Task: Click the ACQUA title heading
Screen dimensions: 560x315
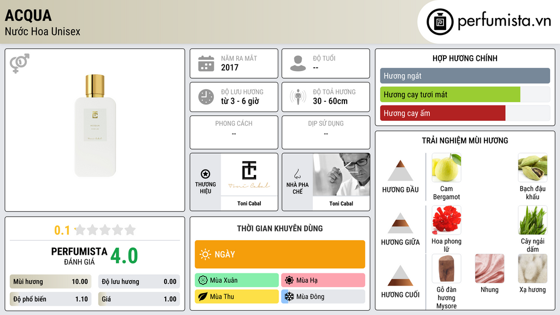Action: point(28,15)
